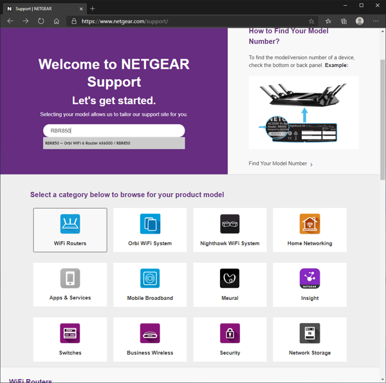Open the browser Settings and more menu
The width and height of the screenshot is (386, 383).
376,21
